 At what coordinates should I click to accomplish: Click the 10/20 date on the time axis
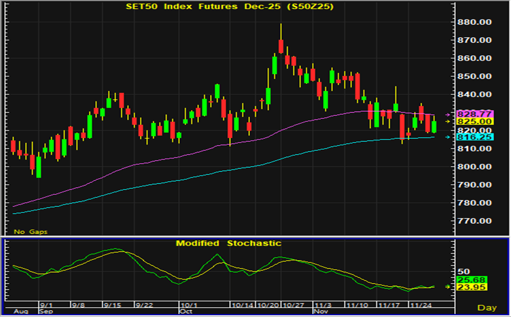pos(269,304)
